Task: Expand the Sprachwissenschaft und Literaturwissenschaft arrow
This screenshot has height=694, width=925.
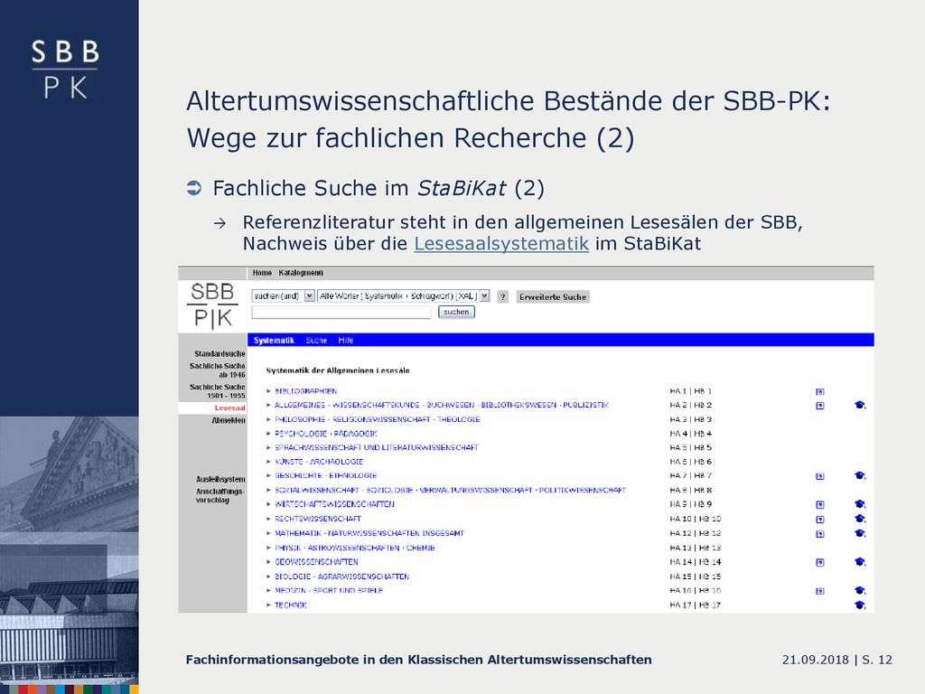Action: pos(268,448)
